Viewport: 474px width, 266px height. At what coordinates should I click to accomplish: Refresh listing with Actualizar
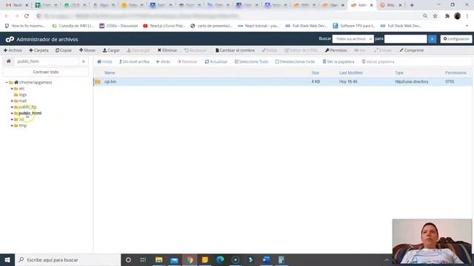(216, 61)
